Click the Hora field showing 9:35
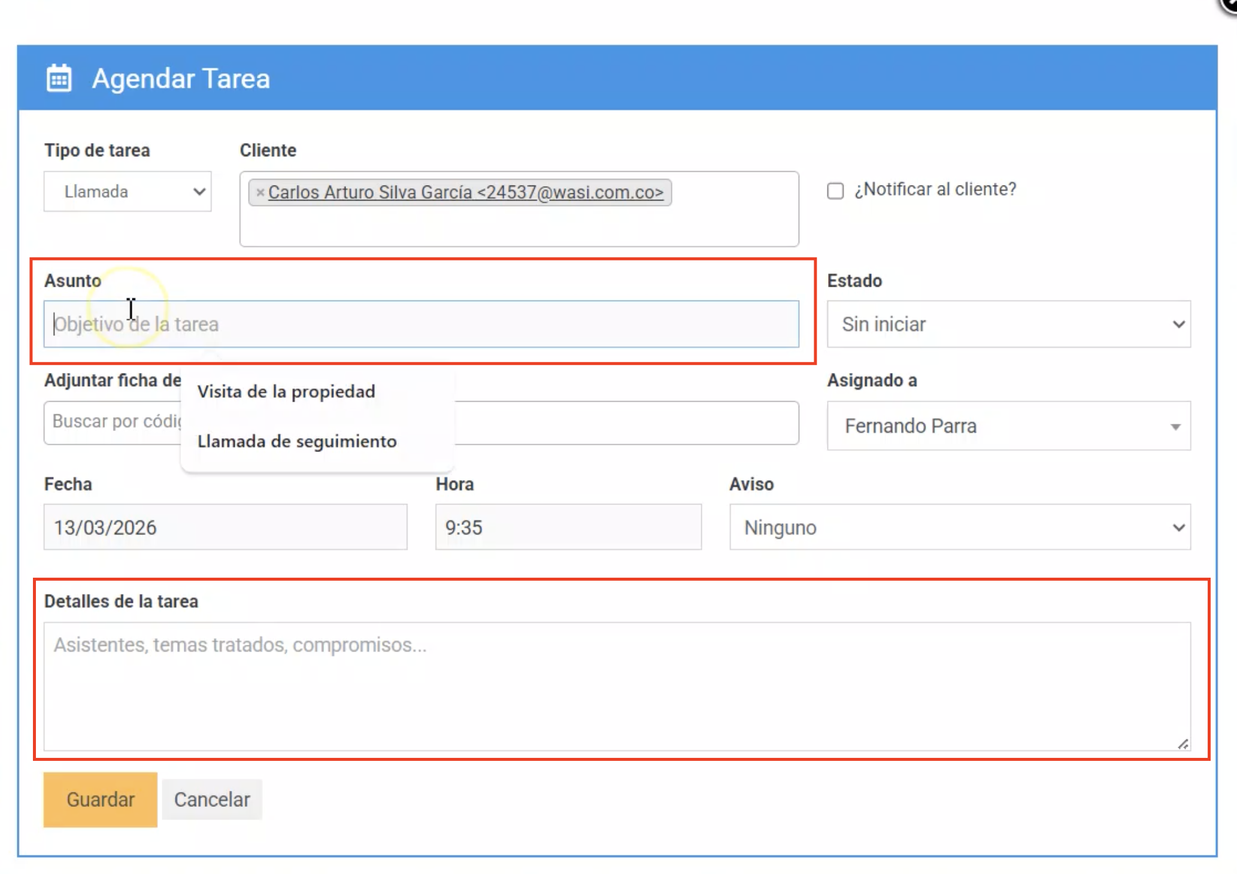Viewport: 1237px width, 874px height. 568,527
